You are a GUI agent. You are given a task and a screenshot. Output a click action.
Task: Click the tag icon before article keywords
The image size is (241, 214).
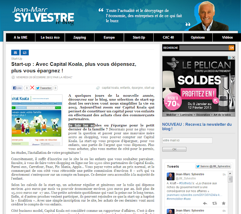tap(98, 88)
